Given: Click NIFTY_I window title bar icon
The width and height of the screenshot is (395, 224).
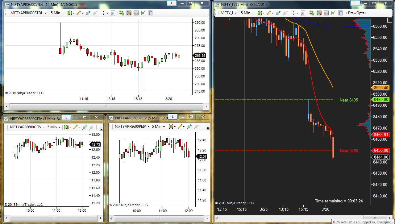Looking at the screenshot, I should (x=217, y=4).
